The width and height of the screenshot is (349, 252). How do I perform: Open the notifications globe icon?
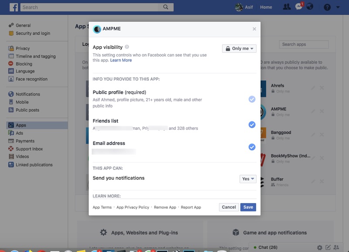pyautogui.click(x=310, y=7)
